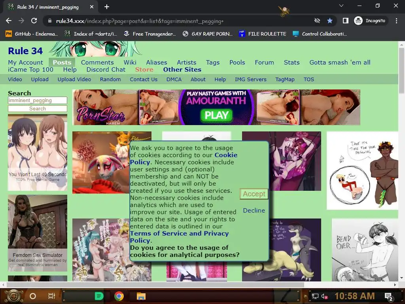
Task: Open the Comments section
Action: coord(97,62)
